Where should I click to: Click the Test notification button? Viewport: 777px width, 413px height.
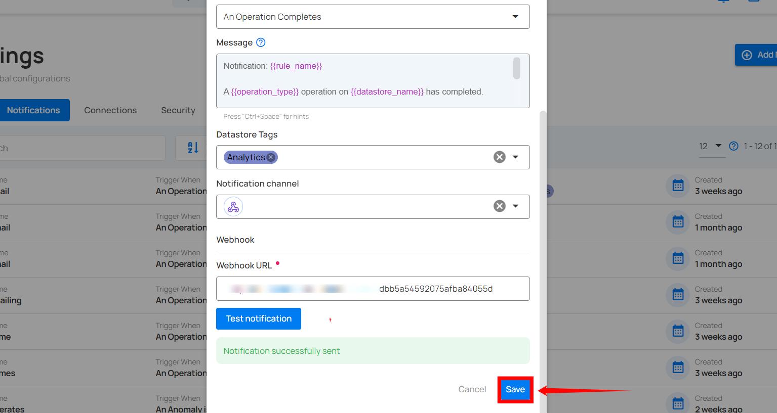(259, 319)
